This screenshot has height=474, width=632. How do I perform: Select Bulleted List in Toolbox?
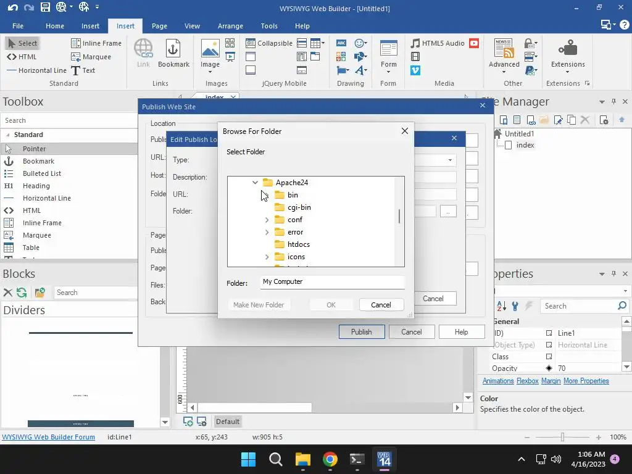42,173
